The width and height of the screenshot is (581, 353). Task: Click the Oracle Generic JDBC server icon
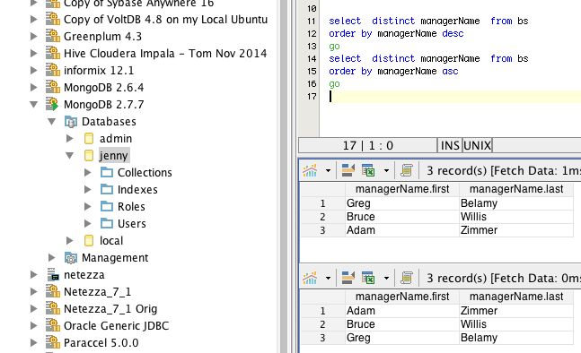pos(53,325)
